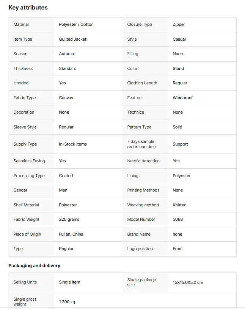Click the Canvas fabric type value
The width and height of the screenshot is (245, 309).
point(66,98)
